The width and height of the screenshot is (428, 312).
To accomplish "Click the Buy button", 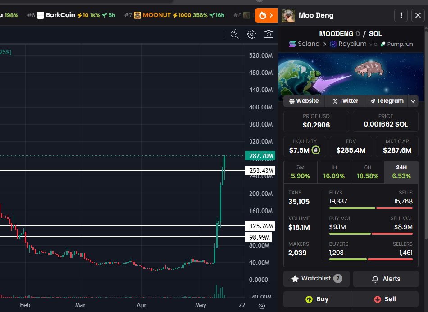I will 317,299.
